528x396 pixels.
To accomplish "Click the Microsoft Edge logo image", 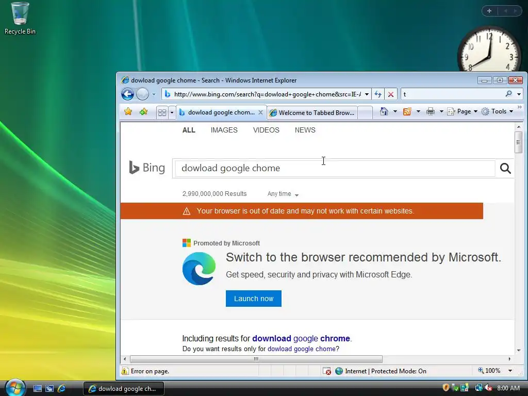I will pyautogui.click(x=199, y=269).
